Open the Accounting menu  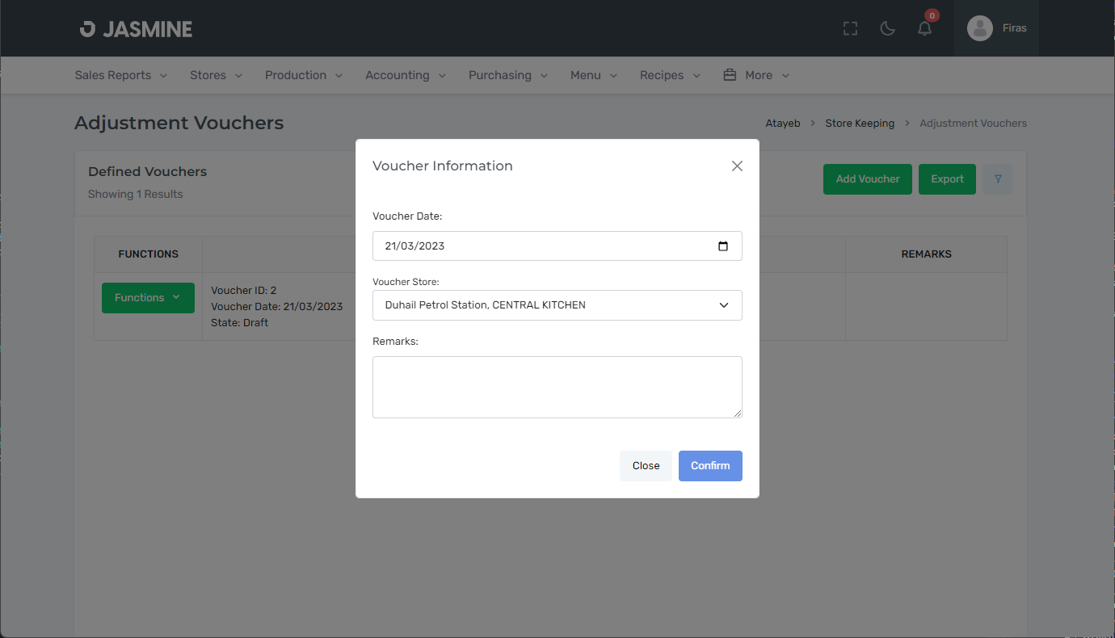(x=405, y=75)
